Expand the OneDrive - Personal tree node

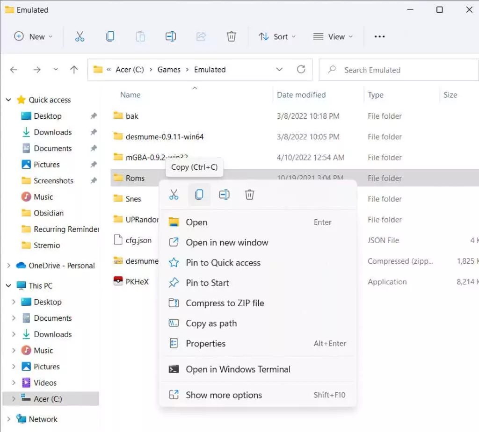click(8, 266)
